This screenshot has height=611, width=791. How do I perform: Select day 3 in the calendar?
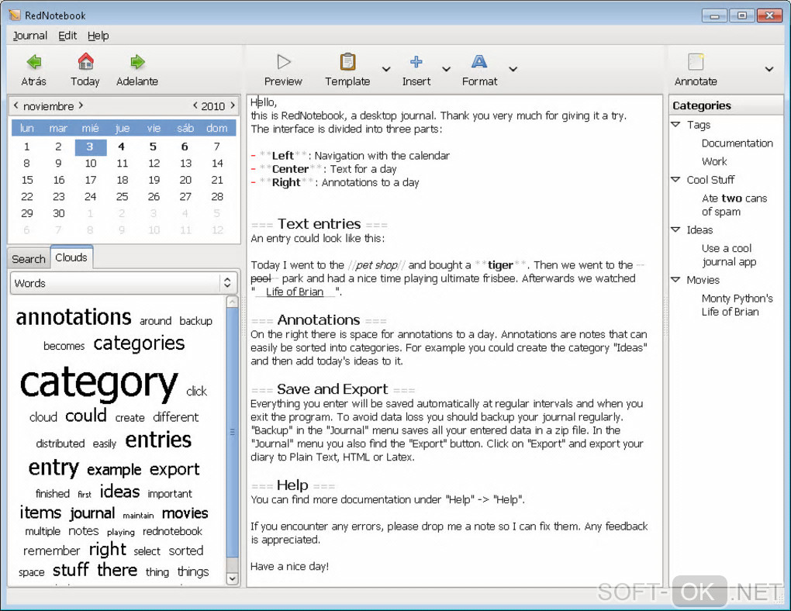pyautogui.click(x=90, y=147)
